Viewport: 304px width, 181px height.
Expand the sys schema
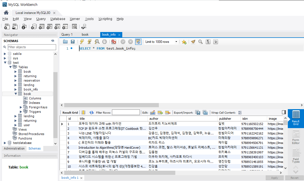(x=5, y=58)
